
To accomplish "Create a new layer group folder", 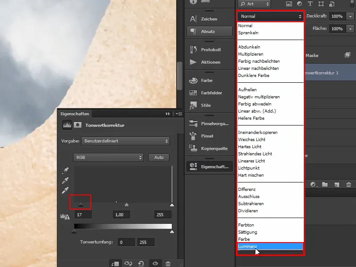I will (325, 184).
